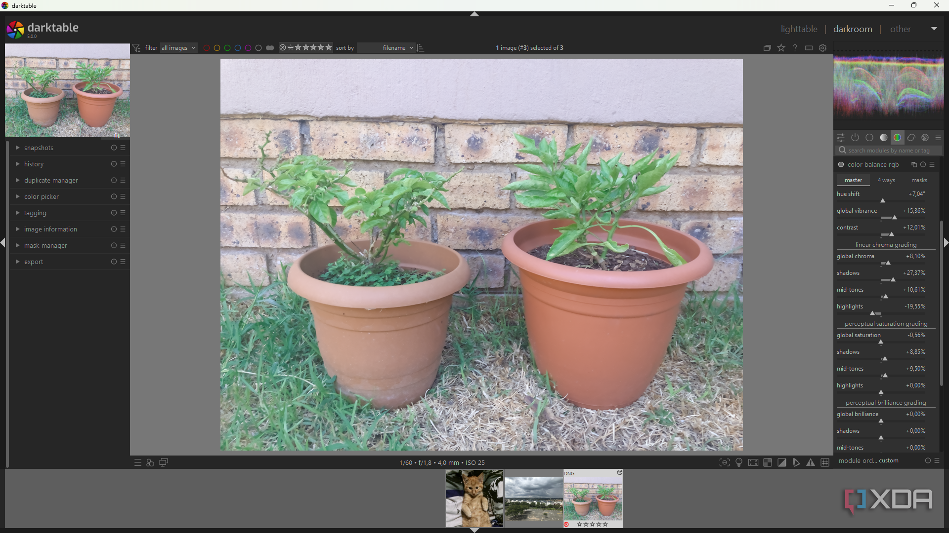949x533 pixels.
Task: Click the thumbnail overlays star icon
Action: click(x=781, y=48)
